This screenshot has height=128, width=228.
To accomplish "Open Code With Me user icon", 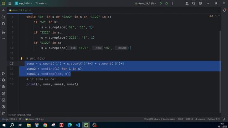I will [x=187, y=3].
